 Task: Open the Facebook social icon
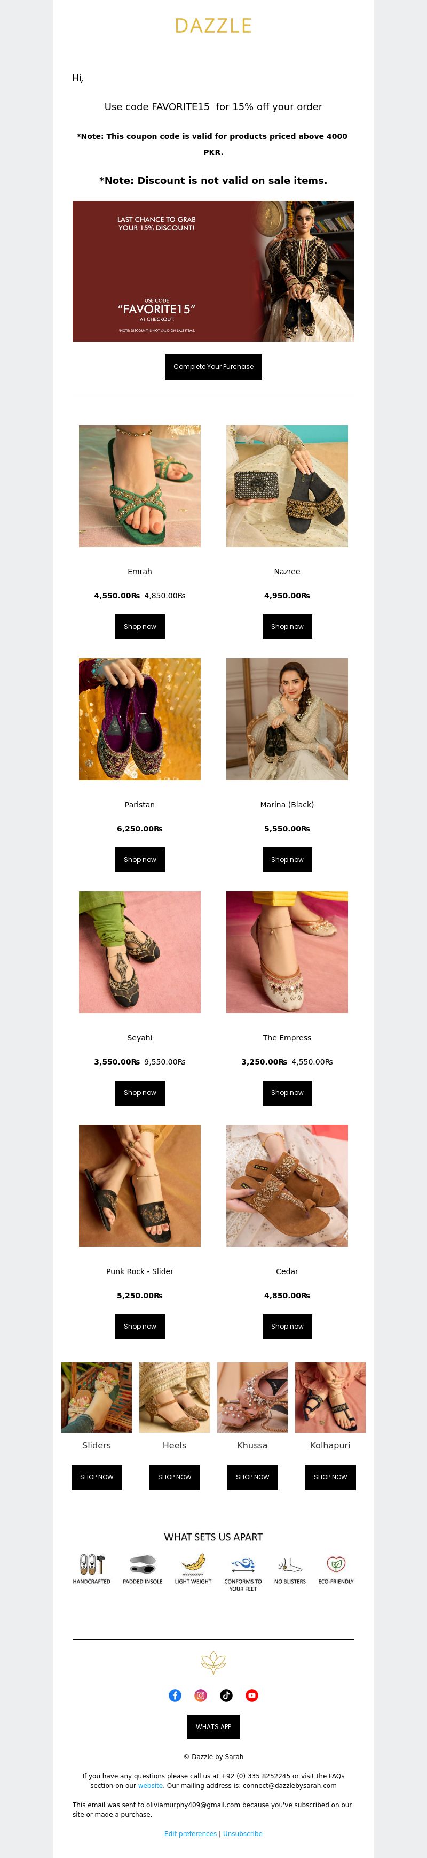click(x=175, y=1695)
